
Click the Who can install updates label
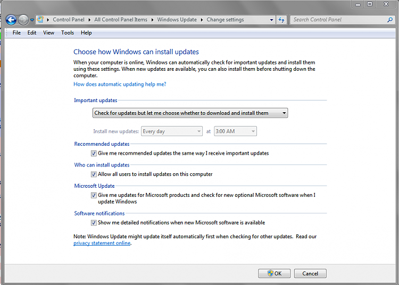(x=102, y=165)
